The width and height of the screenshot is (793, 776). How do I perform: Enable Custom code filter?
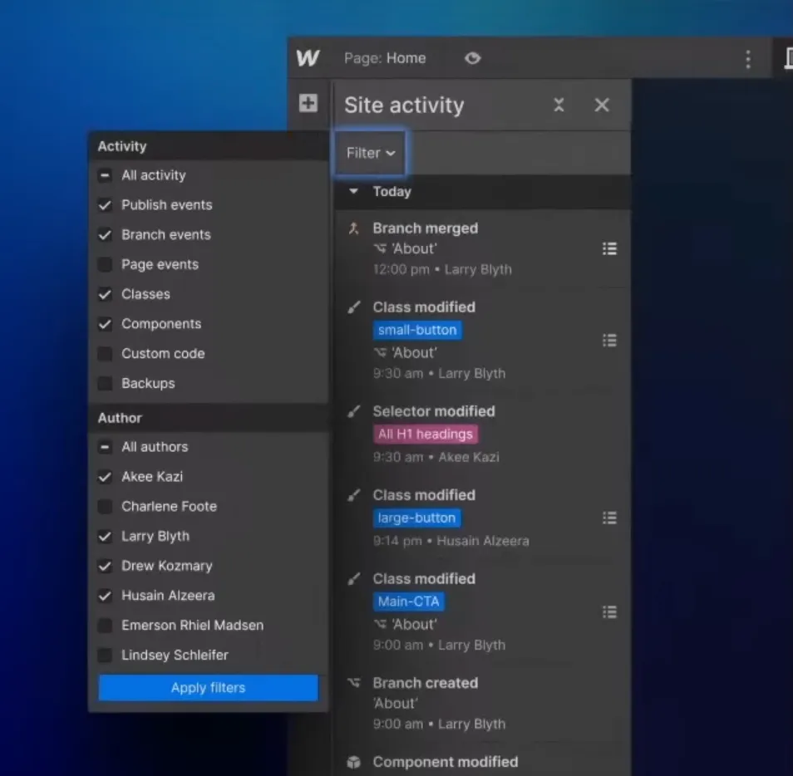105,354
